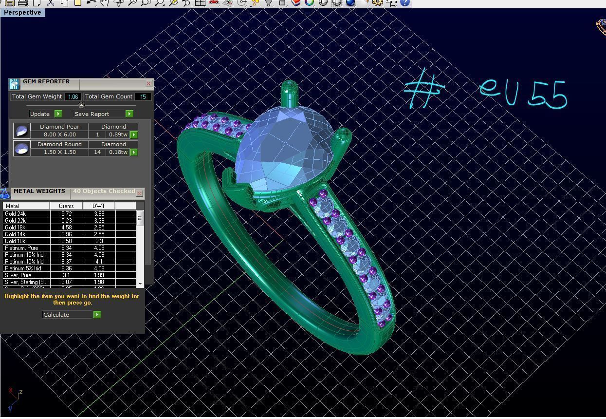606x419 pixels.
Task: Click green arrow on 0.89tw pear row
Action: click(x=134, y=134)
